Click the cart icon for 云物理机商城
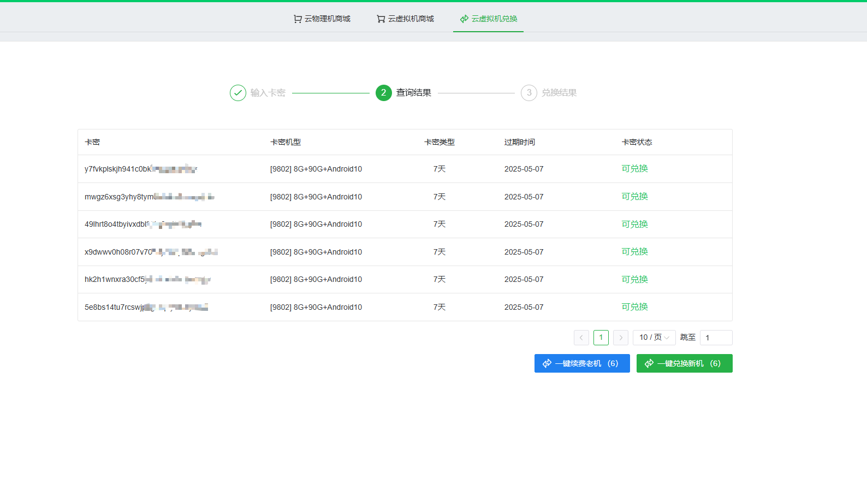Image resolution: width=867 pixels, height=483 pixels. point(298,19)
